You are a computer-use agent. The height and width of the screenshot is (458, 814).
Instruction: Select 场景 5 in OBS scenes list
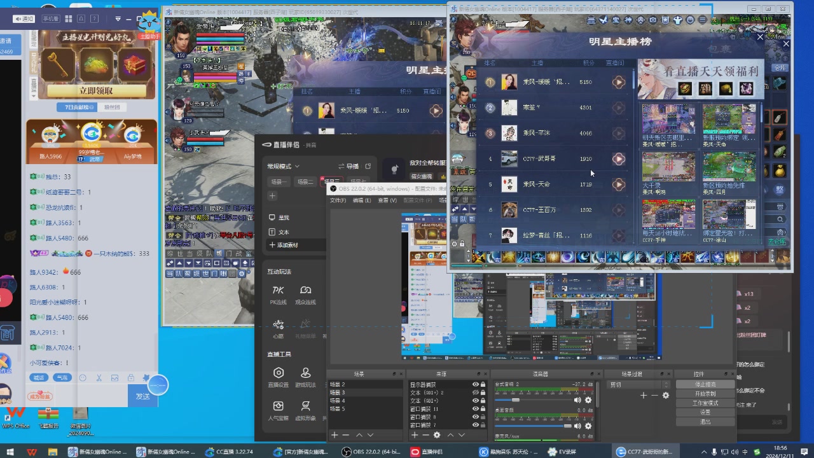365,408
